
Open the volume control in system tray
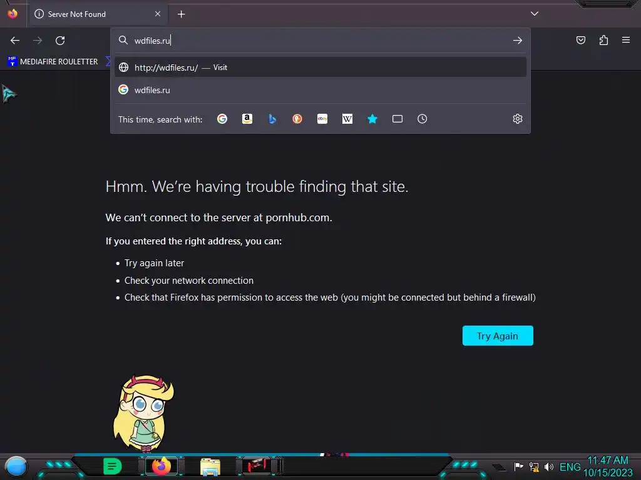pos(548,466)
